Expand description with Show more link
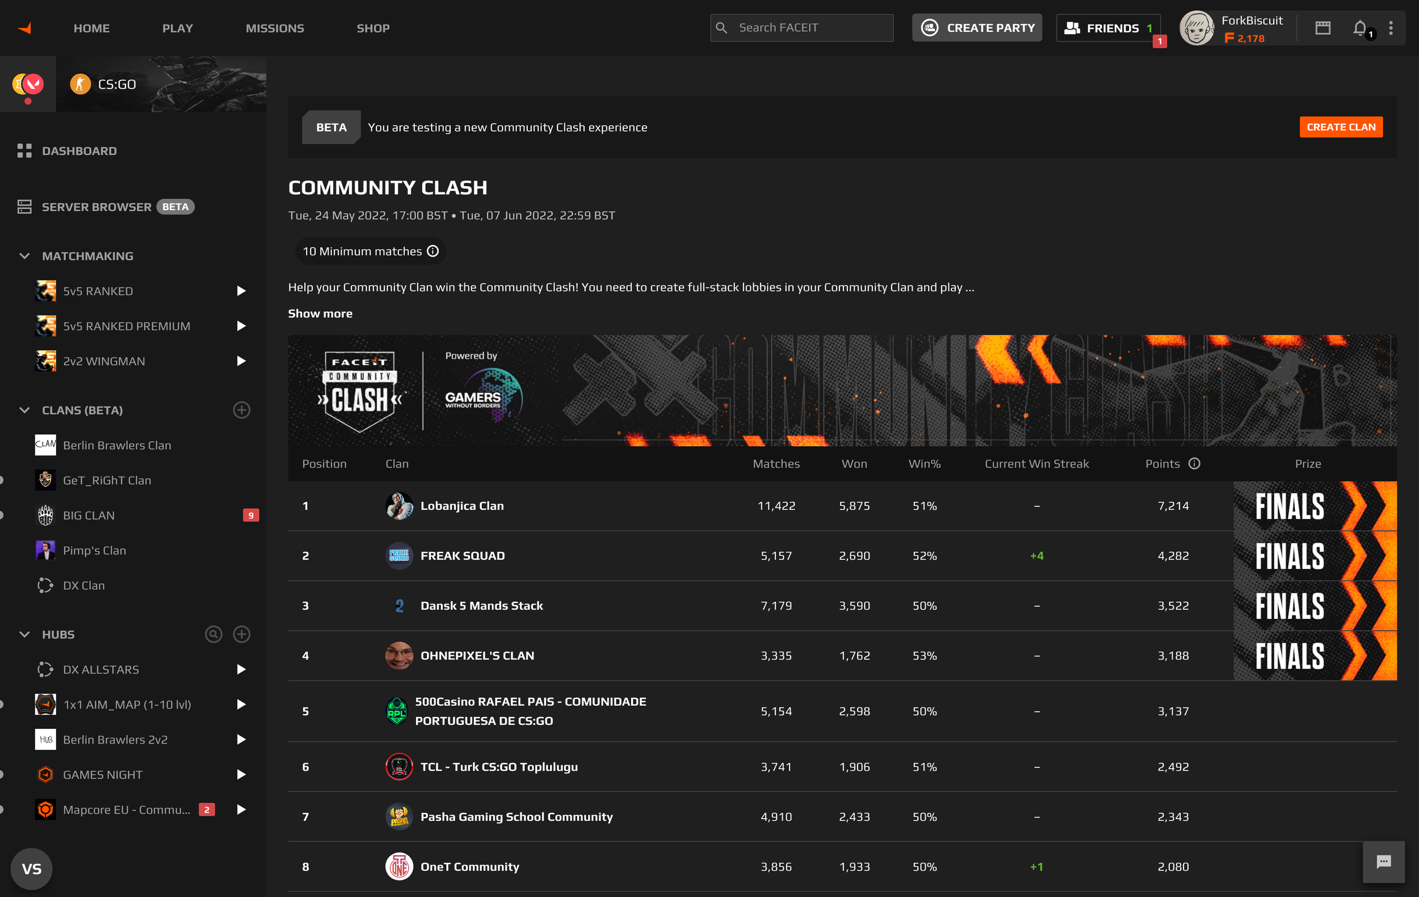The width and height of the screenshot is (1419, 897). coord(320,313)
